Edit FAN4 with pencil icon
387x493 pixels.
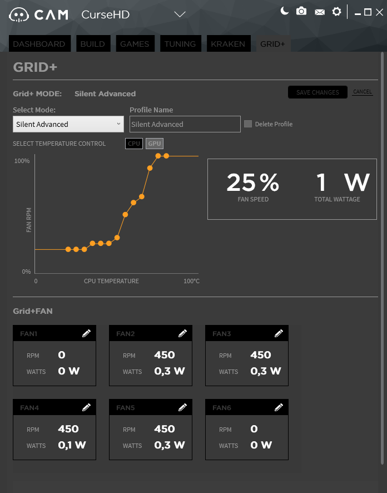(x=86, y=407)
